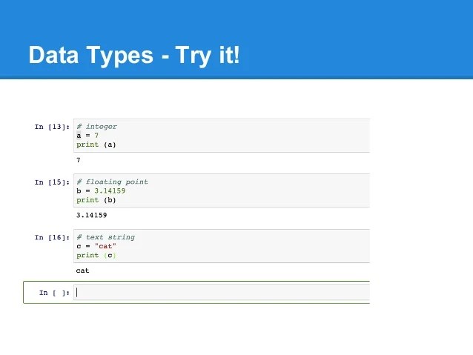This screenshot has width=473, height=355.
Task: Click the "print (a)" statement
Action: [x=96, y=145]
